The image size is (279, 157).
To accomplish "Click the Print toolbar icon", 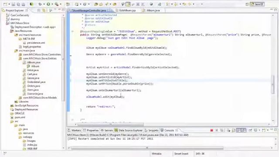I will click(23, 4).
